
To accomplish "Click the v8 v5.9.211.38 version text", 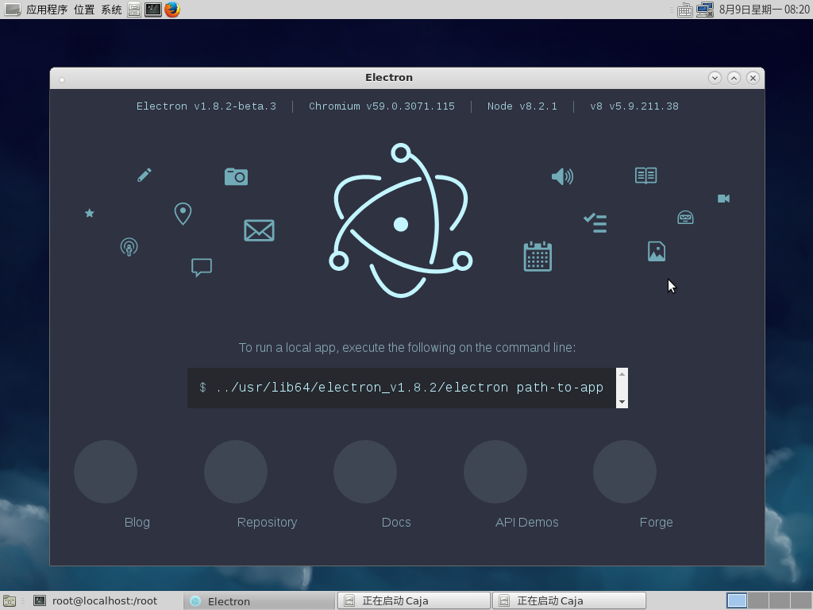I will (x=634, y=106).
